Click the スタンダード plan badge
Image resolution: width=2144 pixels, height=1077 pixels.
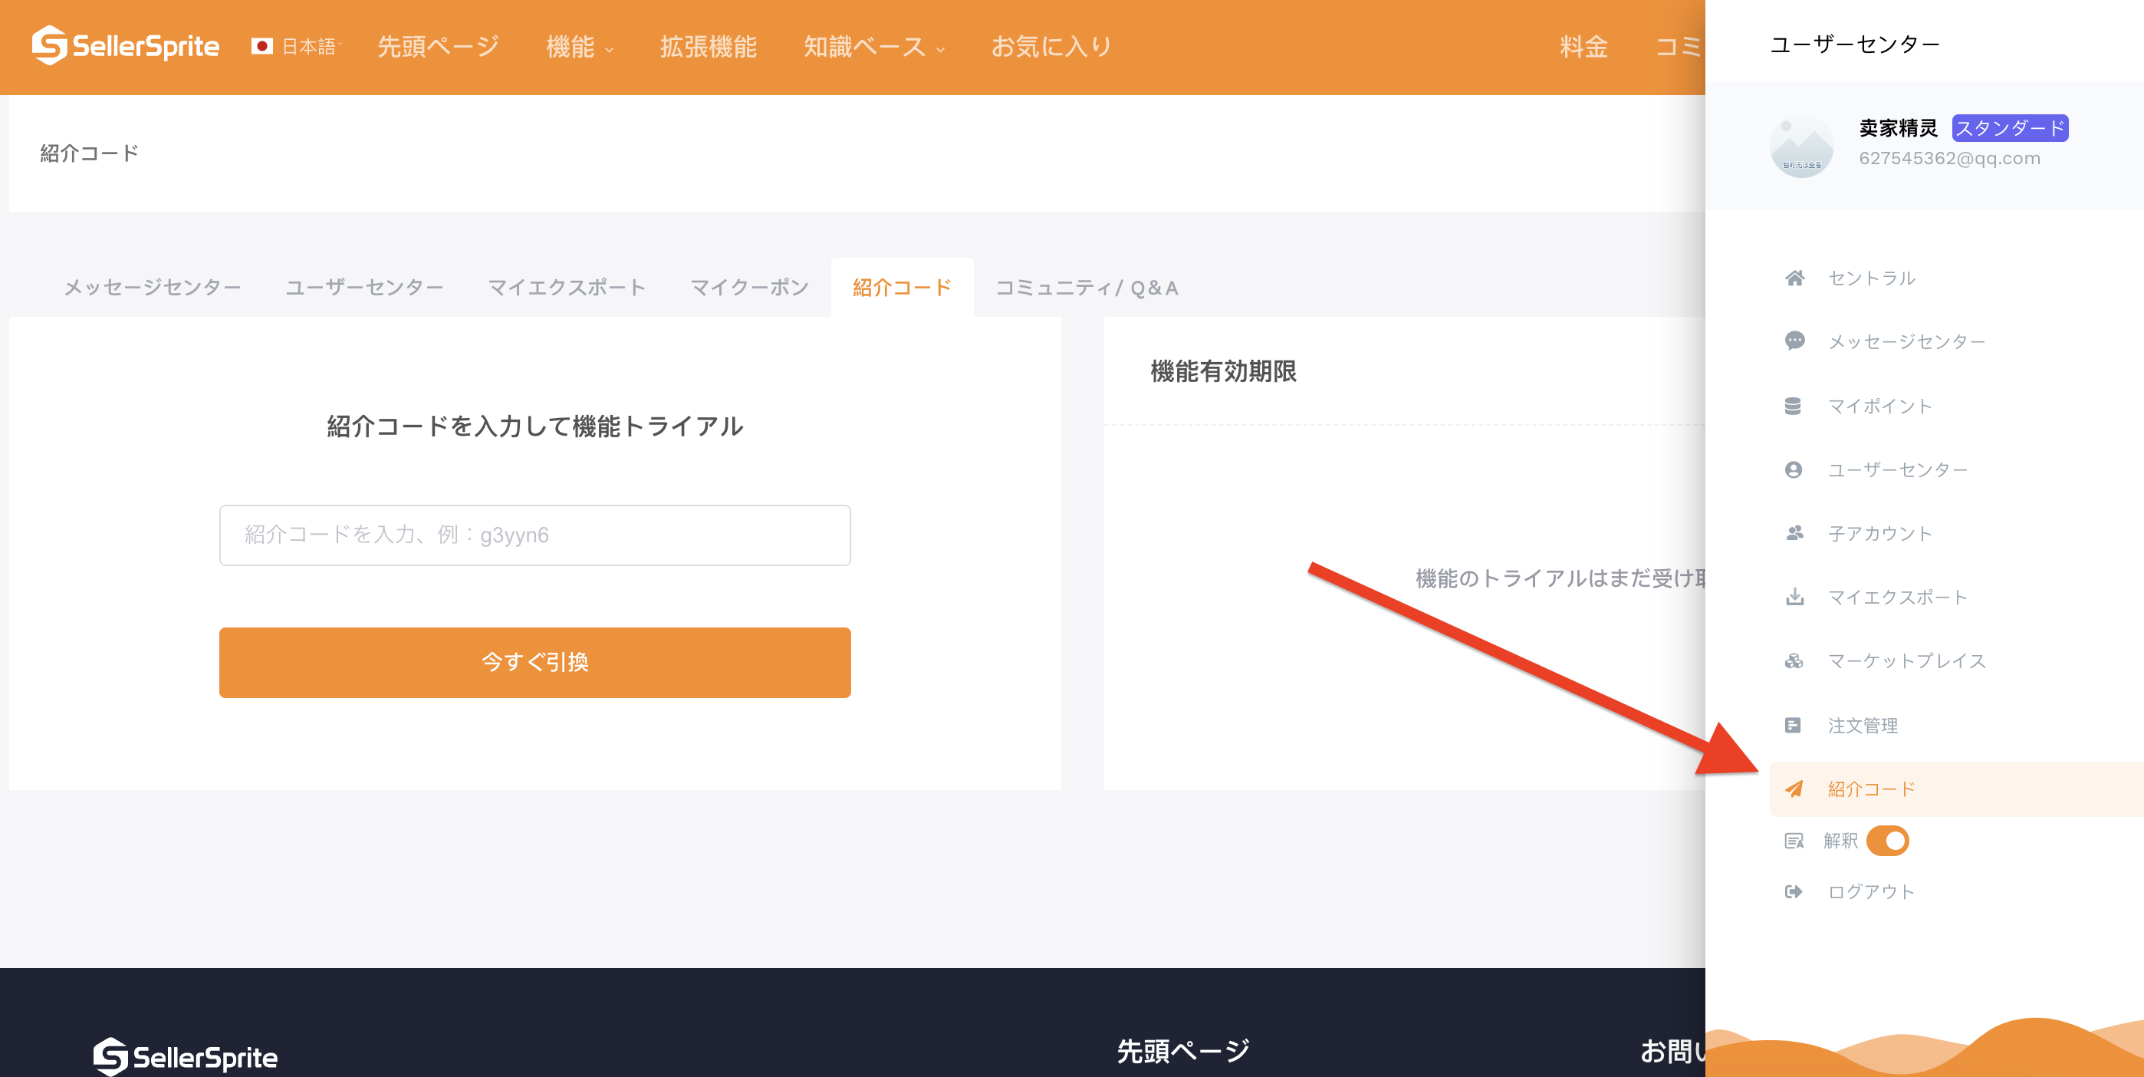[2010, 128]
